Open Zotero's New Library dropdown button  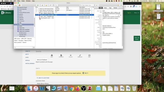point(20,5)
